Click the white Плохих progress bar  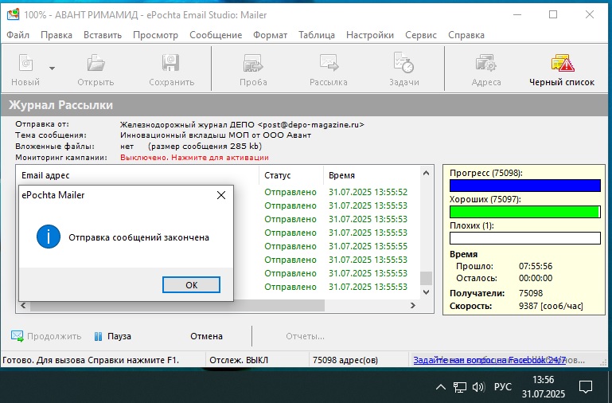pyautogui.click(x=525, y=238)
